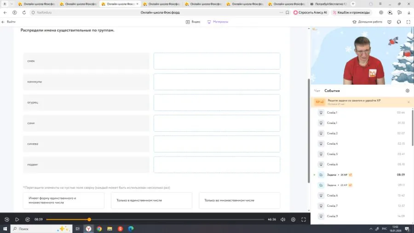Viewport: 414px width, 233px height.
Task: Open a new browser tab with plus
Action: click(x=353, y=4)
